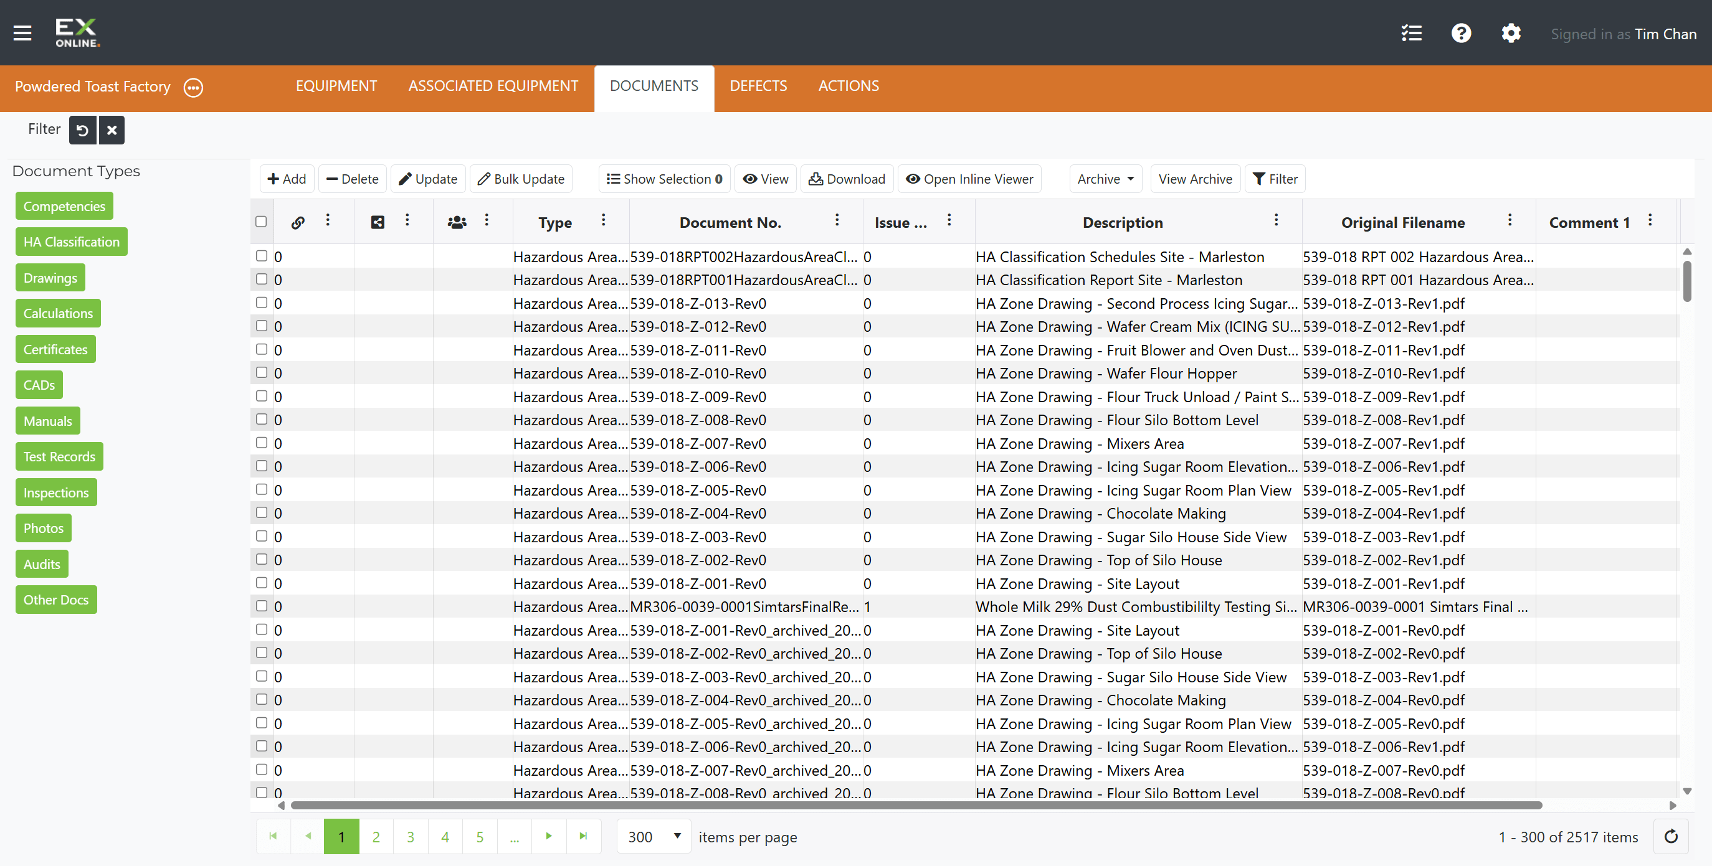The width and height of the screenshot is (1712, 866).
Task: Check the row for 539-018-Z-010-Rev0
Action: 262,372
